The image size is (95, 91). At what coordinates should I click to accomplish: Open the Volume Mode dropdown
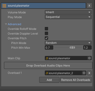[x=68, y=12]
